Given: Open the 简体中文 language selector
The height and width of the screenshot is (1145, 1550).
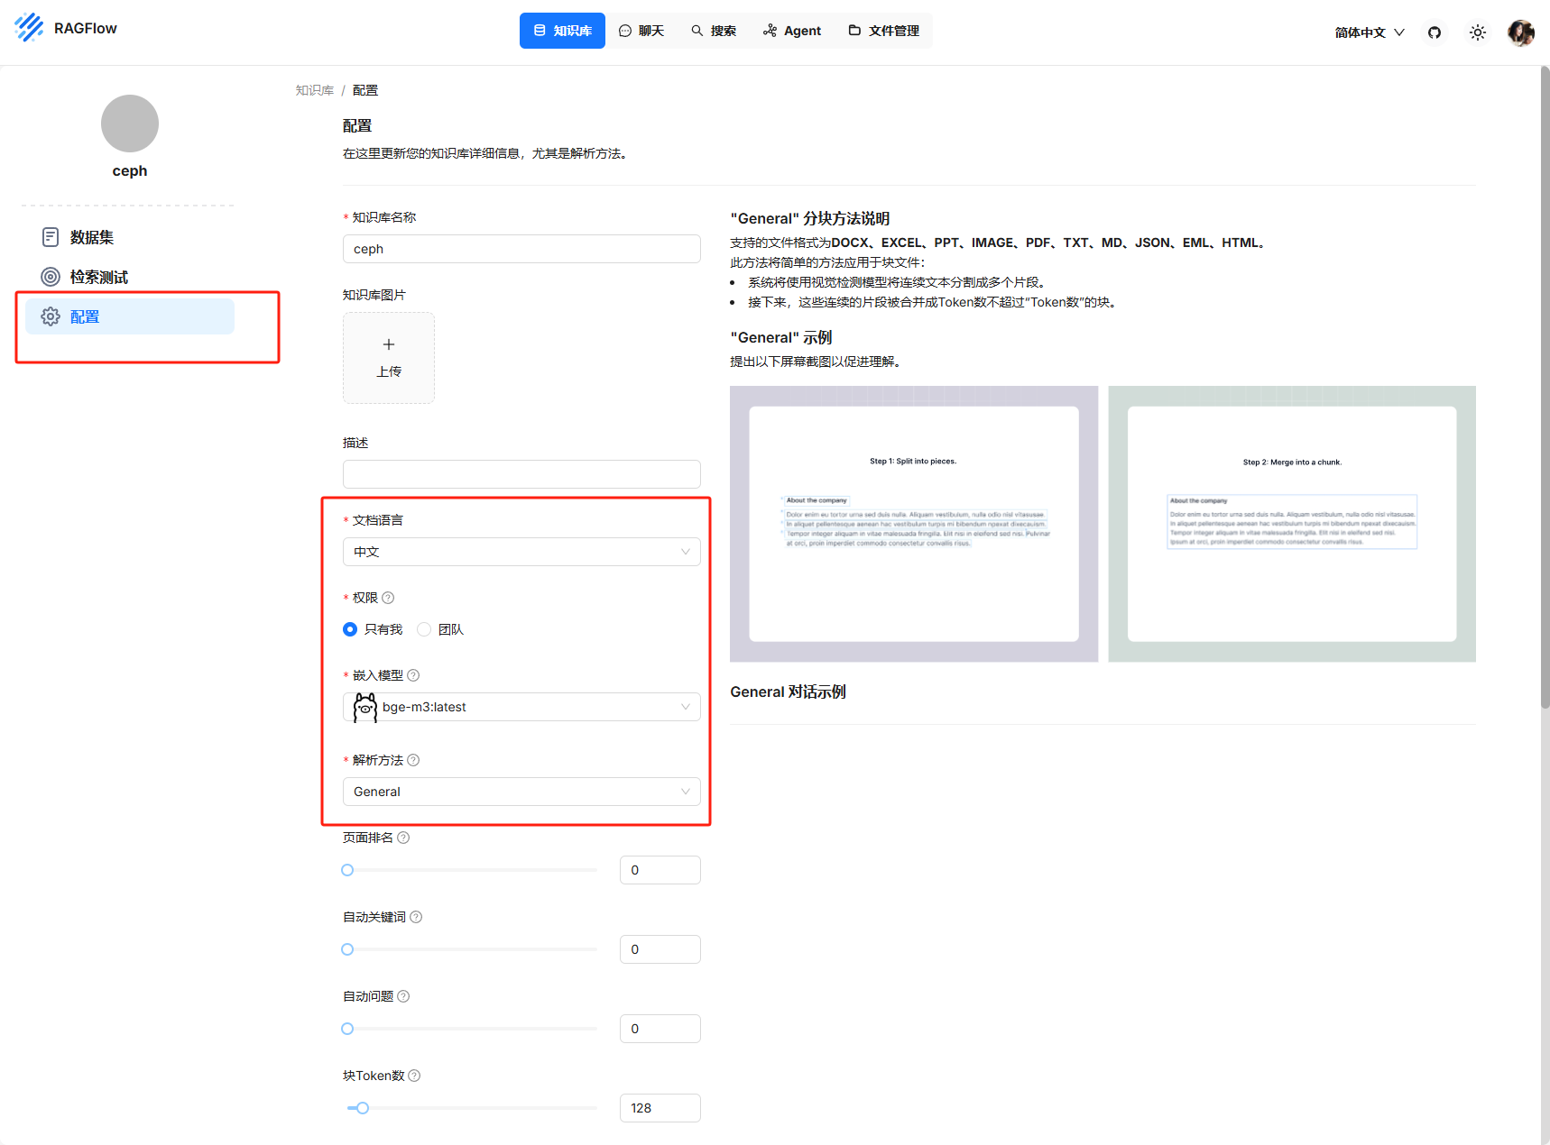Looking at the screenshot, I should [1370, 32].
